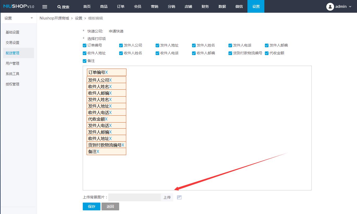357x214 pixels.
Task: Uncheck the 订单编号 checkbox
Action: coord(85,45)
